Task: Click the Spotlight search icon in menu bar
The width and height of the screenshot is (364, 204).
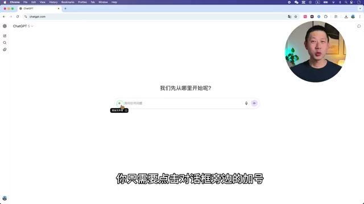Action: tap(346, 2)
